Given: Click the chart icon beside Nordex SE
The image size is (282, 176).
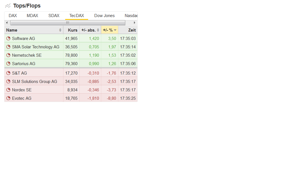Looking at the screenshot, I should (8, 90).
